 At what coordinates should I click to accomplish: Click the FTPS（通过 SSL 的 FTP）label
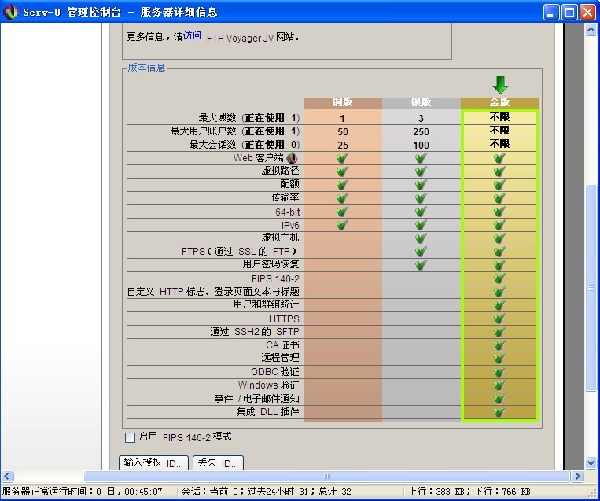coord(239,252)
